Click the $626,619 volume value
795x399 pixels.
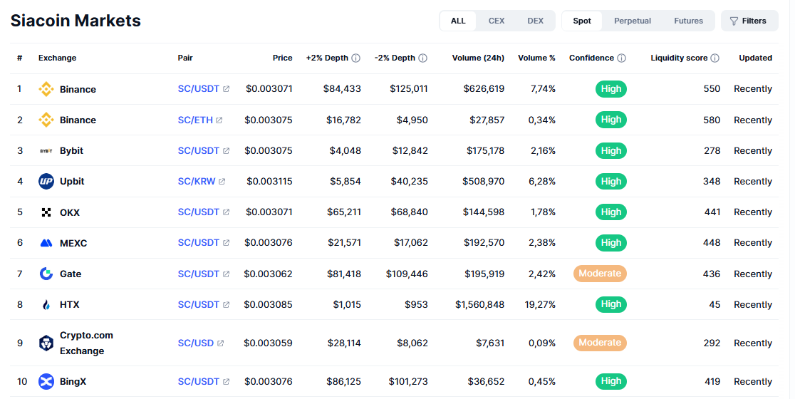484,89
